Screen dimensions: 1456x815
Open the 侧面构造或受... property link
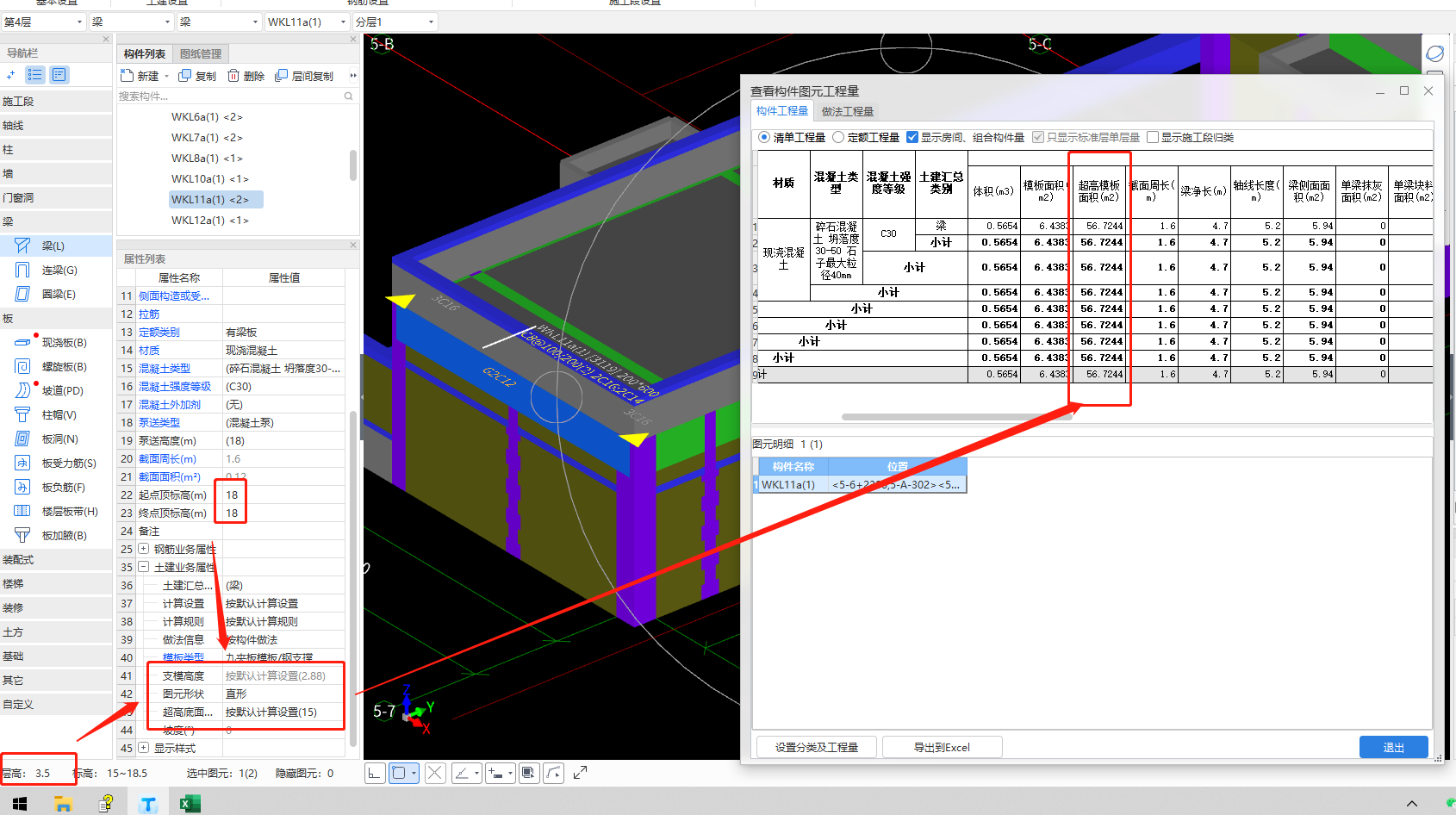point(174,296)
